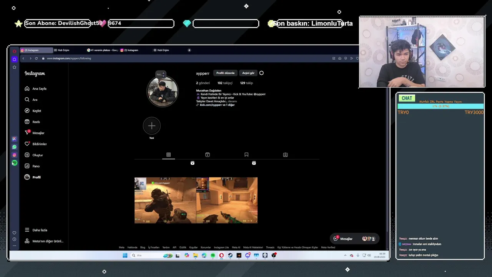
Task: Open floating Mesajlar button
Action: coord(354,239)
